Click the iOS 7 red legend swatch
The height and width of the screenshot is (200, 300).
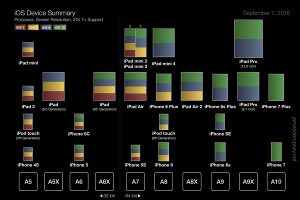click(20, 27)
